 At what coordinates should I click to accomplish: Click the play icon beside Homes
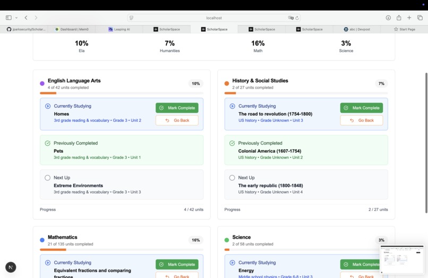tap(48, 106)
